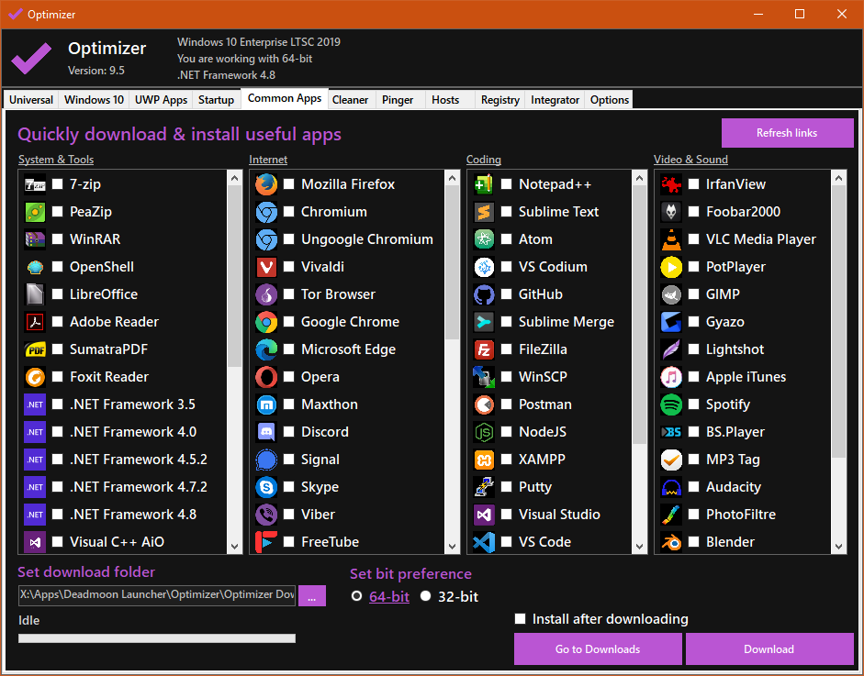Click the Spotify icon
The height and width of the screenshot is (676, 864).
pyautogui.click(x=671, y=404)
